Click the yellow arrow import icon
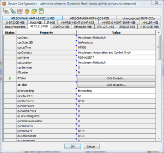Screen dimensions: 164x153 6,11
